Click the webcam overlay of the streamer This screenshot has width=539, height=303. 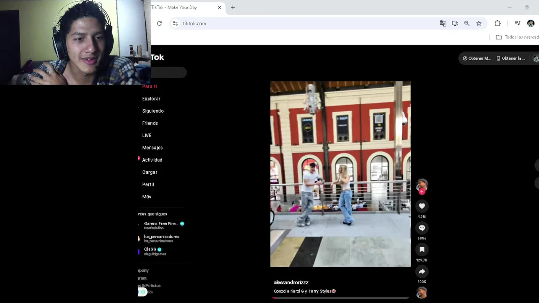[75, 43]
